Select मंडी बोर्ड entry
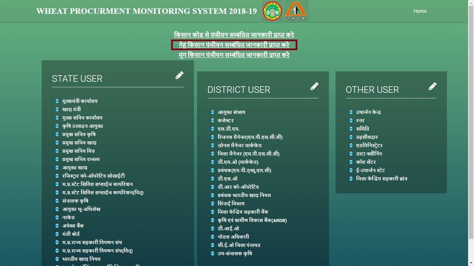This screenshot has height=266, width=474. point(71,234)
